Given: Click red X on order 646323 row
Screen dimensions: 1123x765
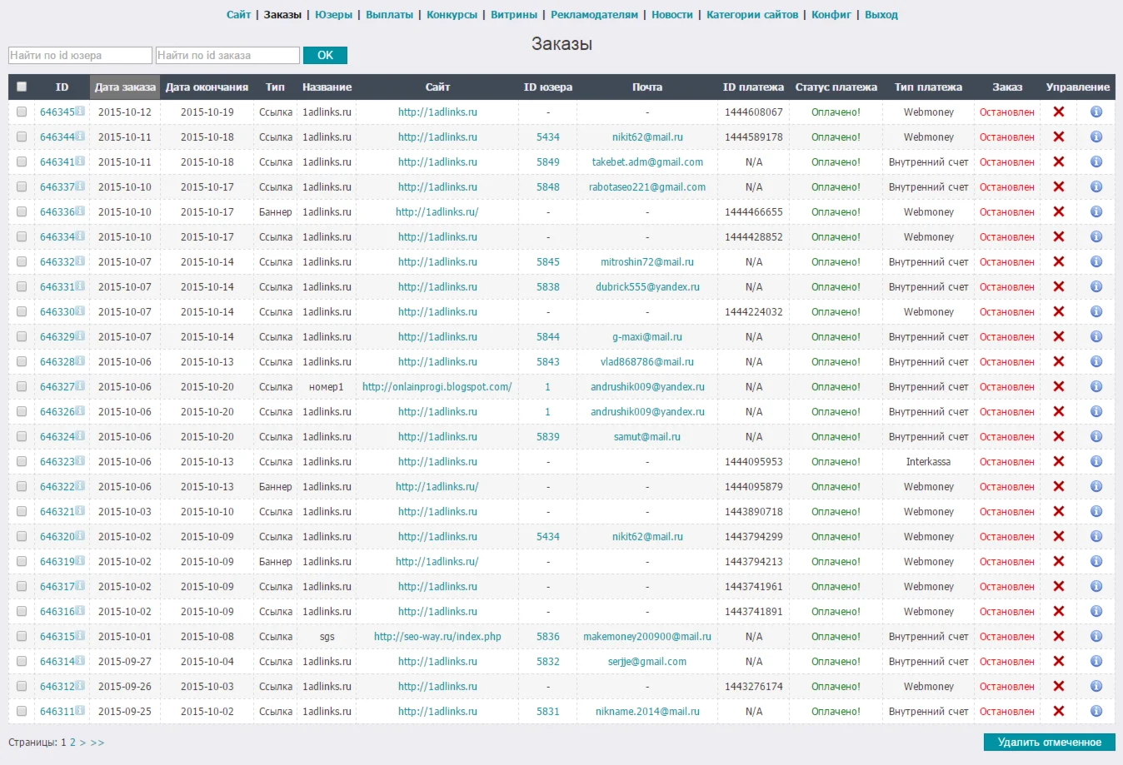Looking at the screenshot, I should pyautogui.click(x=1058, y=461).
